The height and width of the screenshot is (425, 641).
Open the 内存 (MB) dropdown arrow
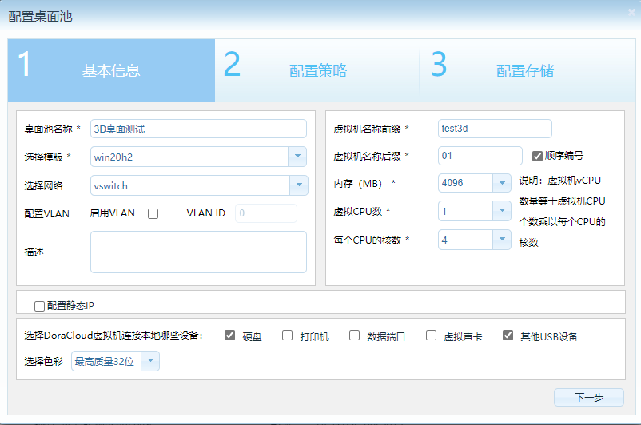502,183
